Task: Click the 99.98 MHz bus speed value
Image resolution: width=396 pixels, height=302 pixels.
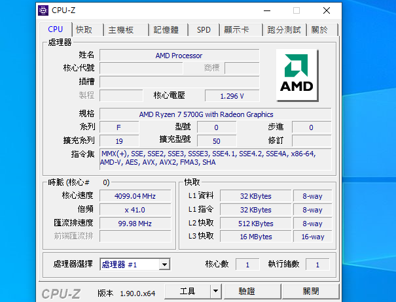Action: coord(135,224)
